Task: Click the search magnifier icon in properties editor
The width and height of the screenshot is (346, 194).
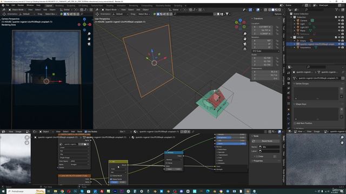Action: point(309,67)
